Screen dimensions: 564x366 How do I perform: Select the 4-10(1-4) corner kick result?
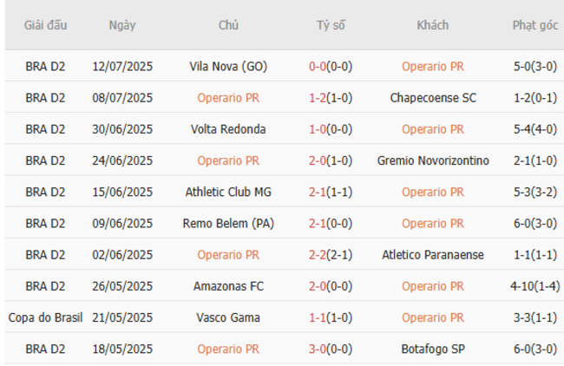click(534, 286)
